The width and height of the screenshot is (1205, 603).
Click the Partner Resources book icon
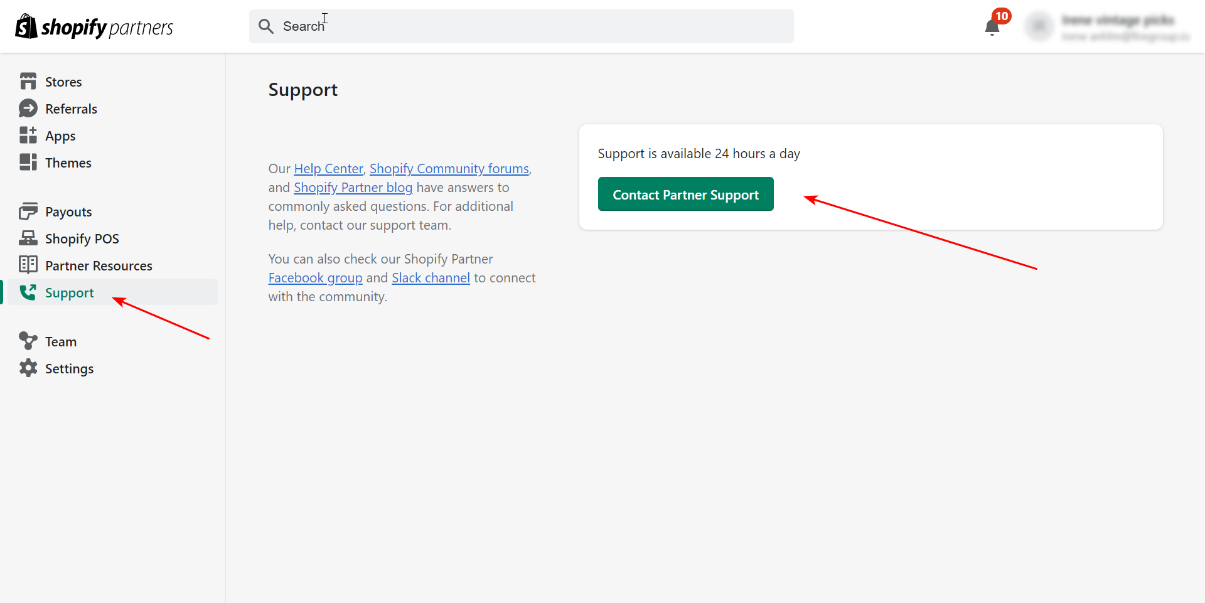[28, 265]
